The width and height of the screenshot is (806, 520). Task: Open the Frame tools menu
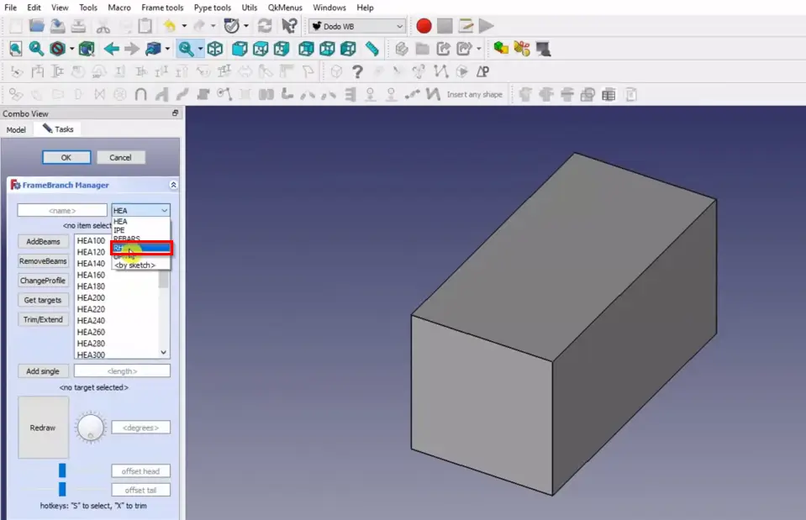point(162,8)
